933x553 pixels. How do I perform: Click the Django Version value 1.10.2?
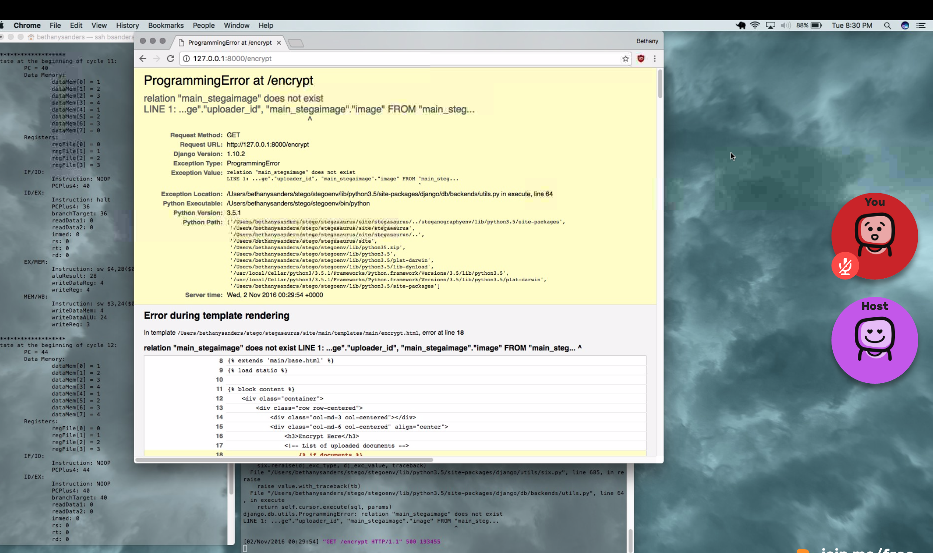click(236, 154)
